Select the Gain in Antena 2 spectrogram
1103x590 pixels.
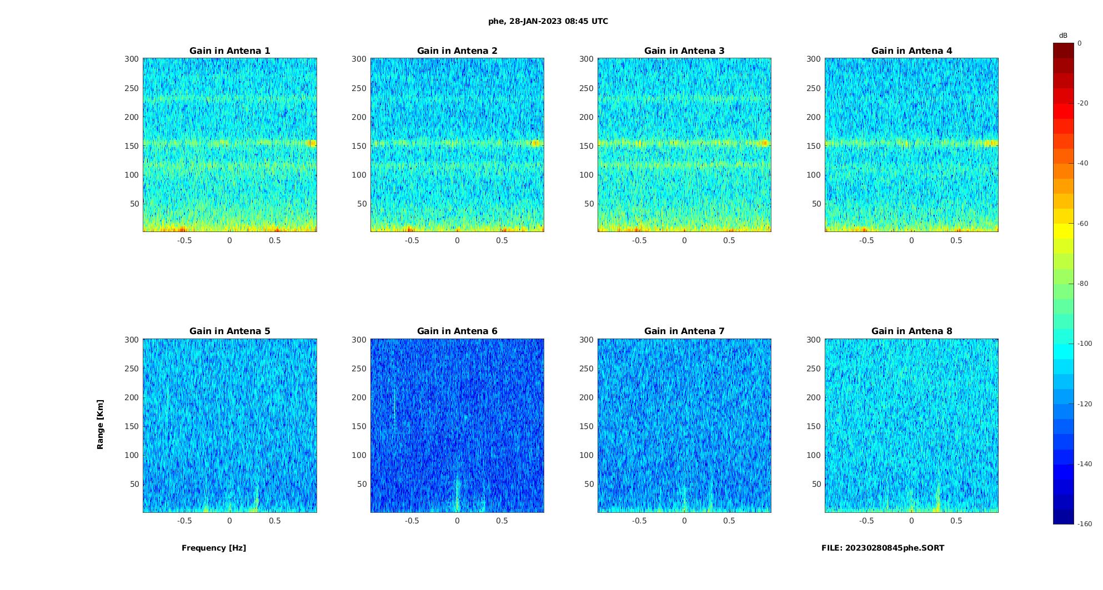[457, 145]
